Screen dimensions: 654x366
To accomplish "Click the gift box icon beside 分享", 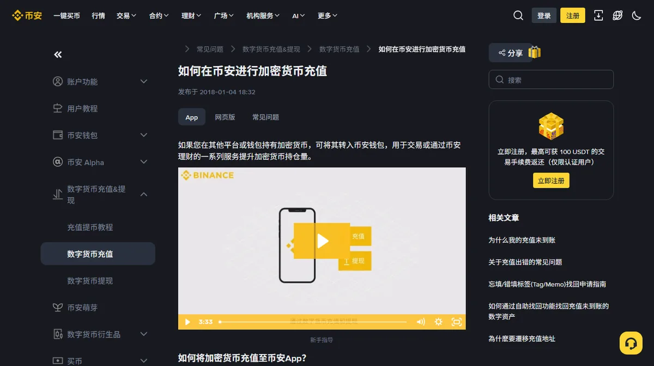I will pyautogui.click(x=535, y=52).
